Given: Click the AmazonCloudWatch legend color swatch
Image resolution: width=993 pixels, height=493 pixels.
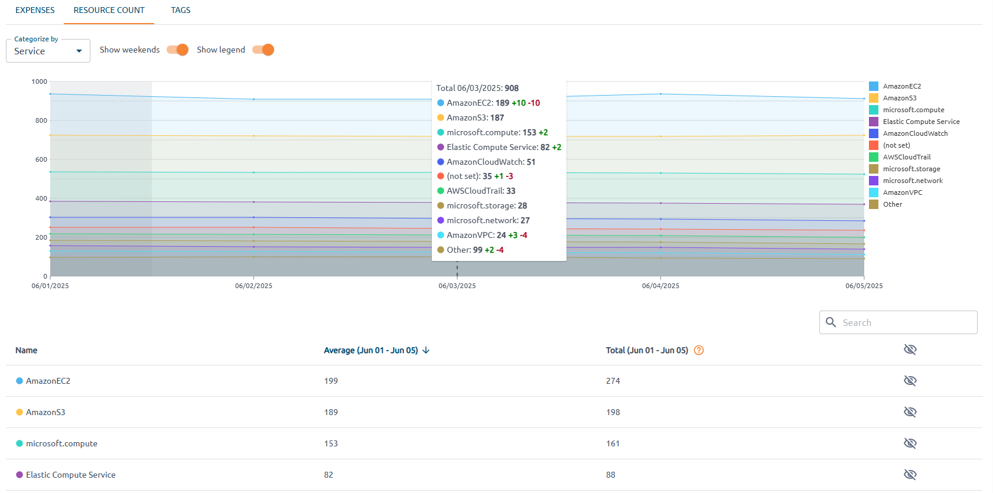Looking at the screenshot, I should [874, 133].
